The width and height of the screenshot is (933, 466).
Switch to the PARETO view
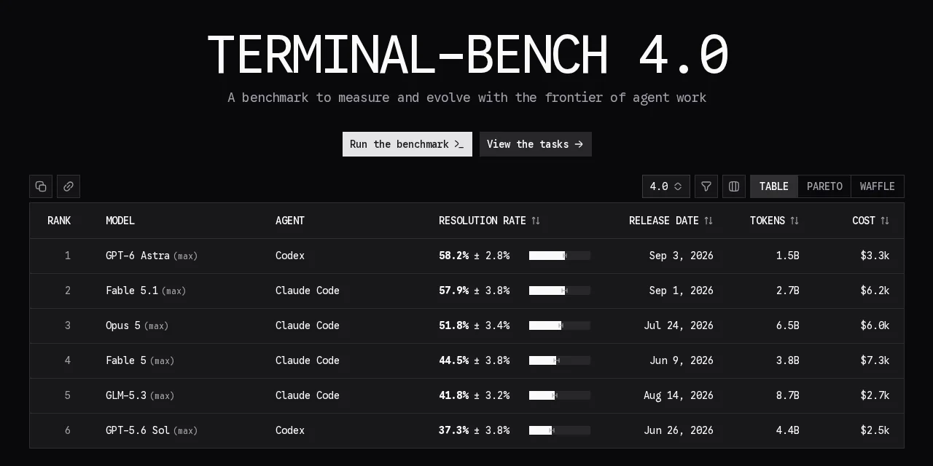[824, 186]
